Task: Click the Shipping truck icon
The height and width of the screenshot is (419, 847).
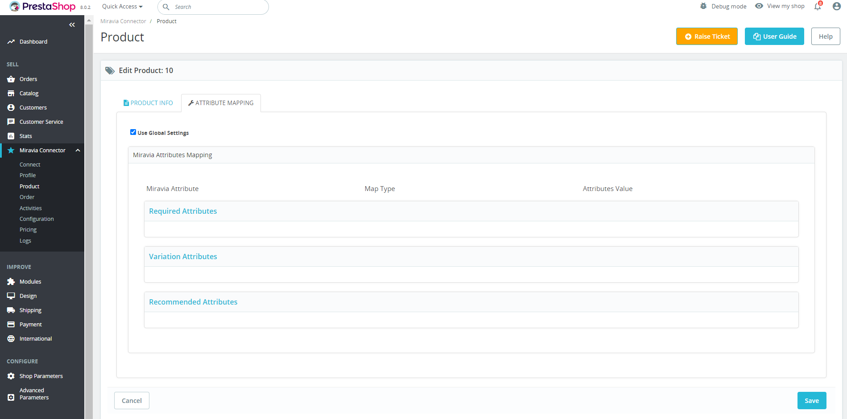Action: tap(11, 310)
